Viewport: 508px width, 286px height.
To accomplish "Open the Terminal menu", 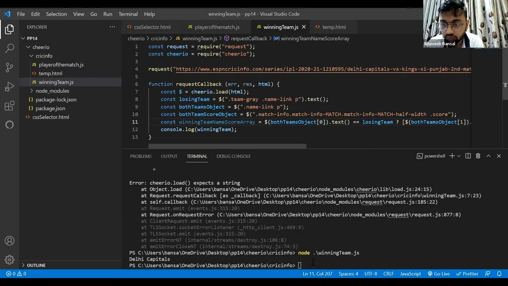I will (x=128, y=14).
